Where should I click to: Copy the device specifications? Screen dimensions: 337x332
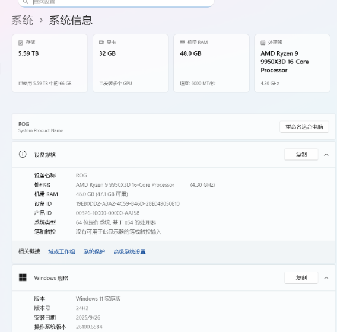pyautogui.click(x=301, y=154)
